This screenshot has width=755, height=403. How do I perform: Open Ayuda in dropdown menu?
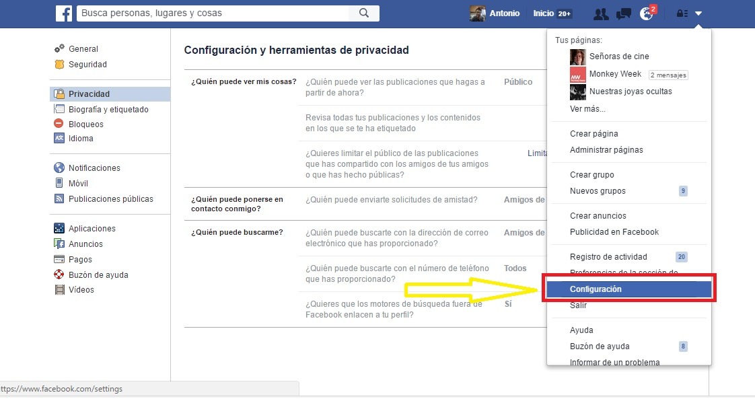coord(581,330)
